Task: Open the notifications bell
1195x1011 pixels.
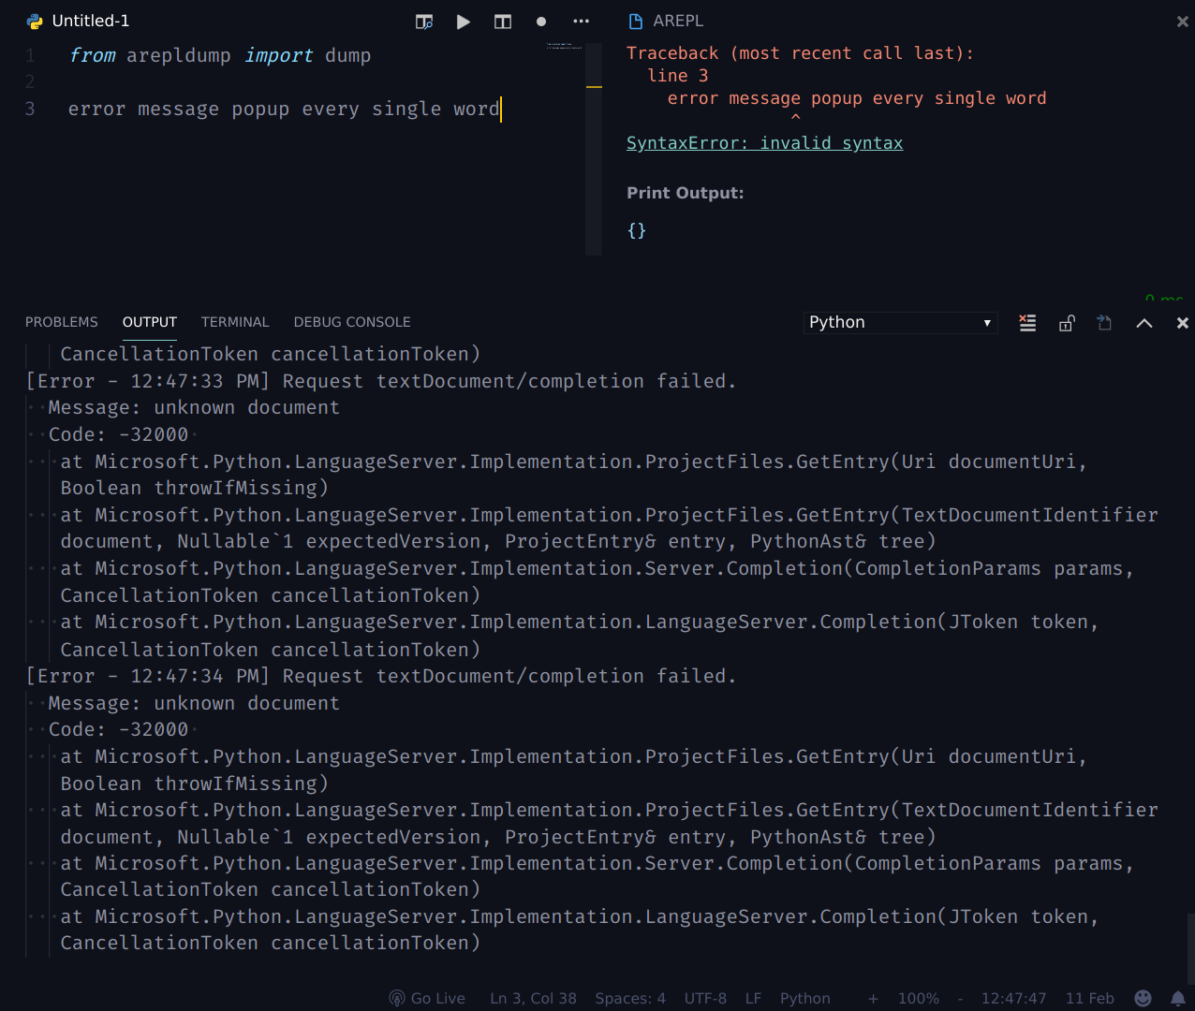Action: tap(1177, 998)
